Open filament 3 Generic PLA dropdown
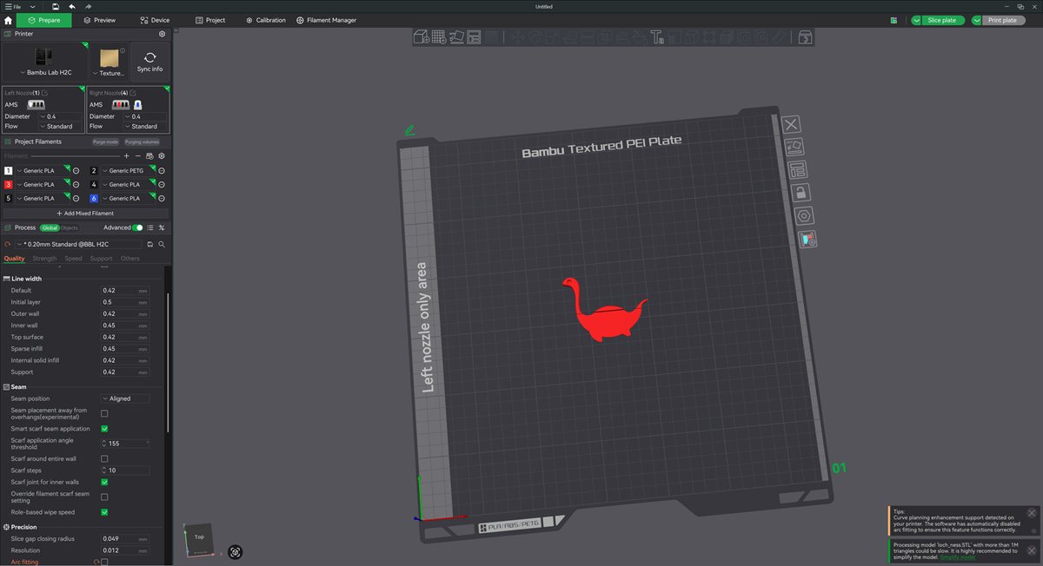 [x=42, y=185]
